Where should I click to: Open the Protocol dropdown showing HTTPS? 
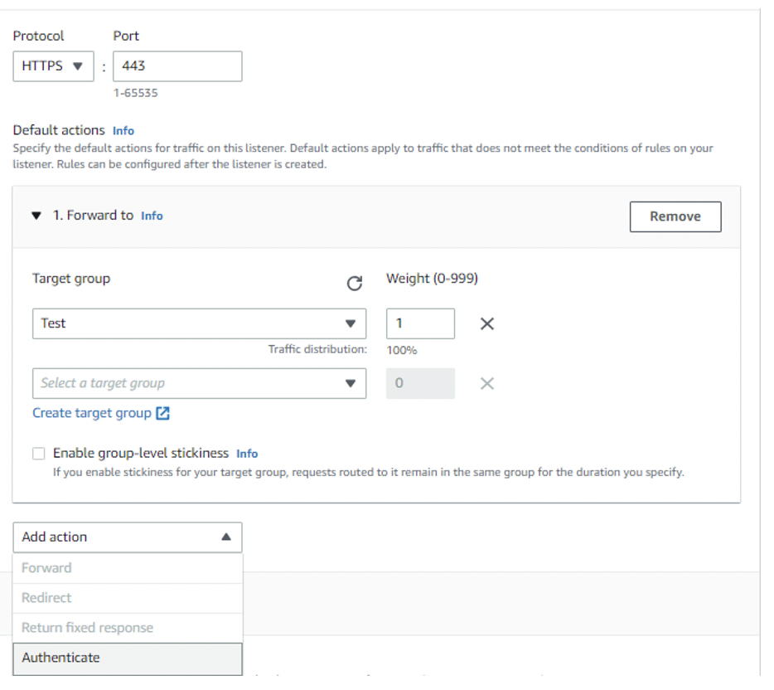click(x=53, y=66)
